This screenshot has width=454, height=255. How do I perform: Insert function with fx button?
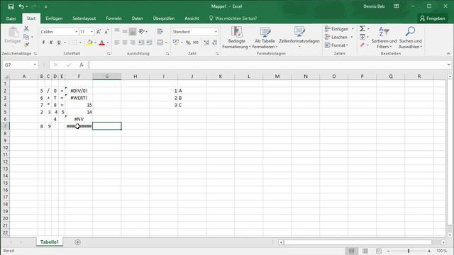click(x=82, y=65)
